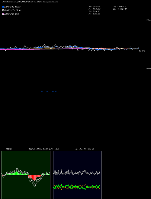The image size is (151, 199).
Task: Click the ADX panel heading
Action: coord(58,149)
